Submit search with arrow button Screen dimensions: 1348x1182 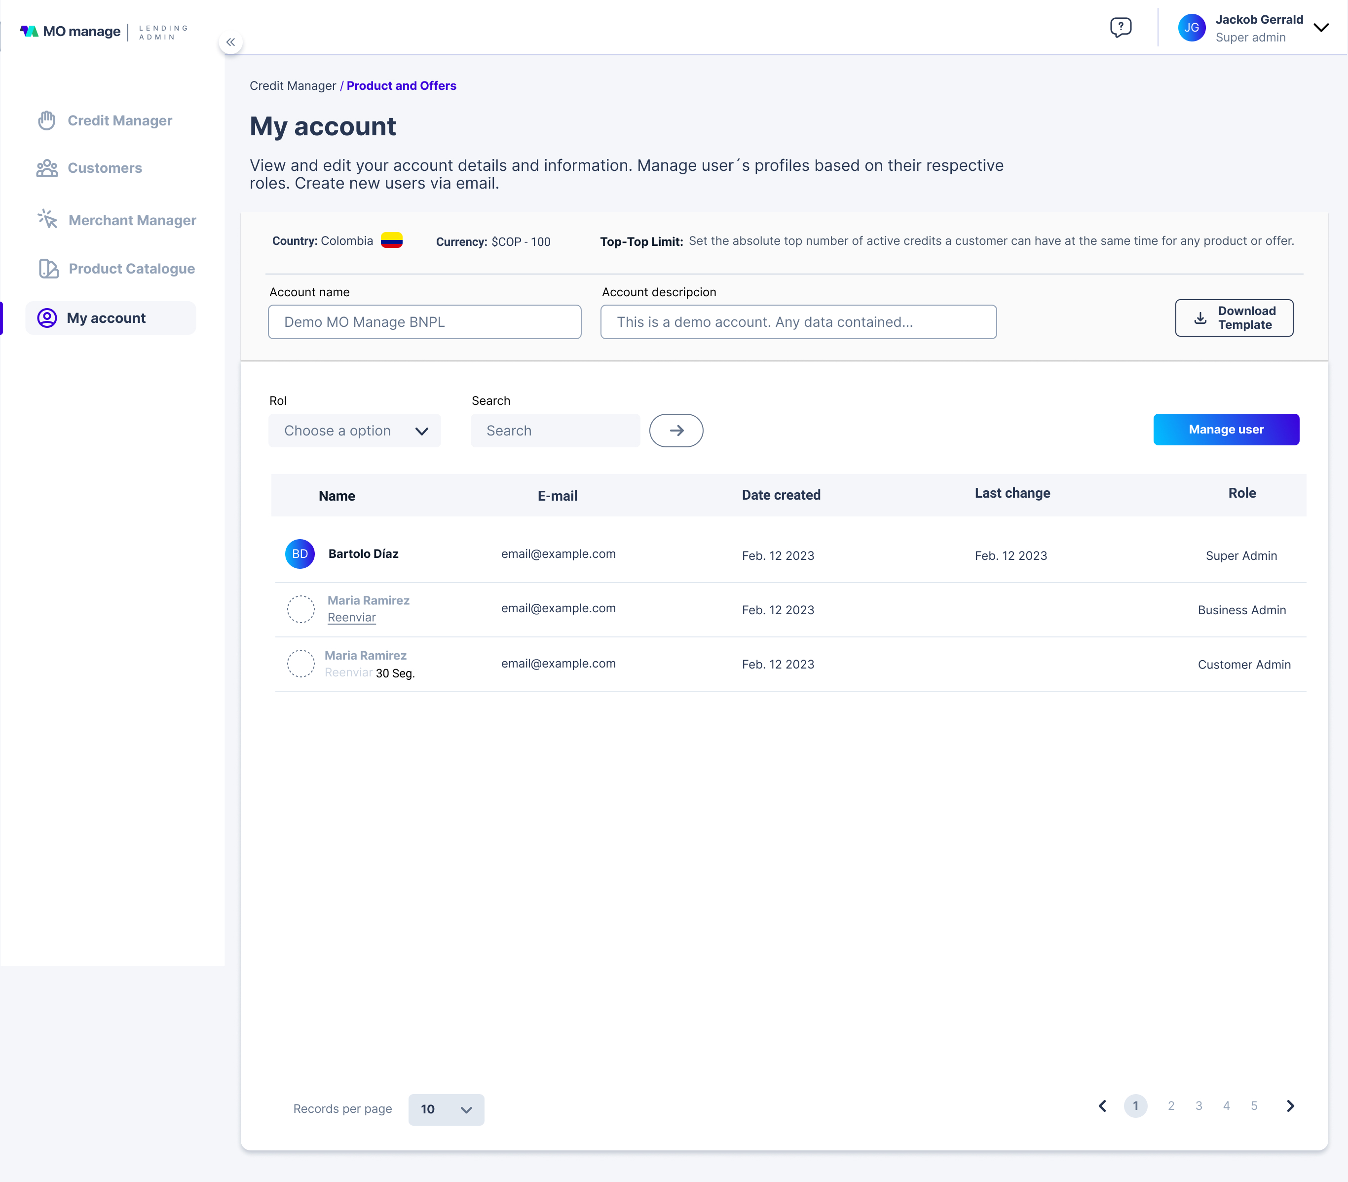[x=676, y=431]
